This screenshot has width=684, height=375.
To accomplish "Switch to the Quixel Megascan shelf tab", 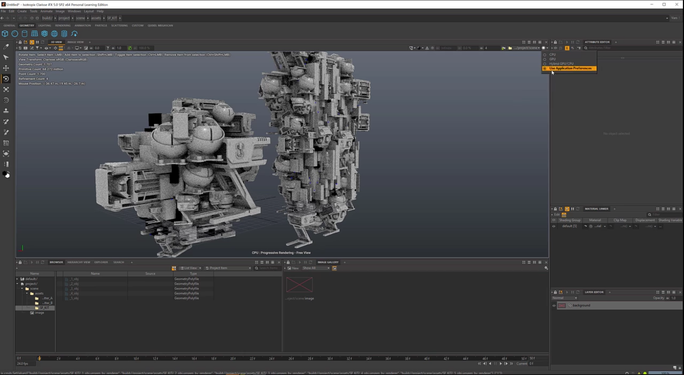I will [160, 25].
